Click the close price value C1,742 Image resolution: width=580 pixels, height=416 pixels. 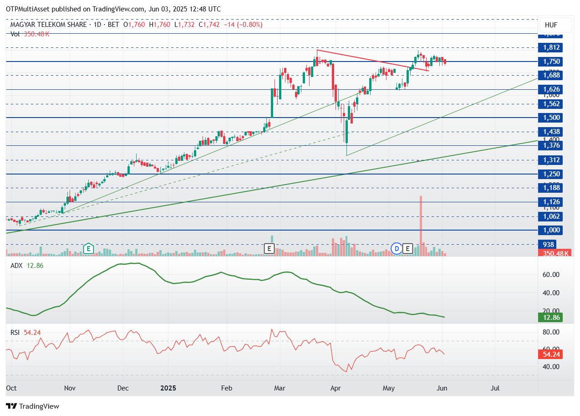209,25
